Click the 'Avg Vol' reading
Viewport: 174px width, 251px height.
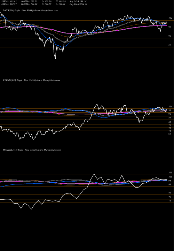(x=78, y=1)
